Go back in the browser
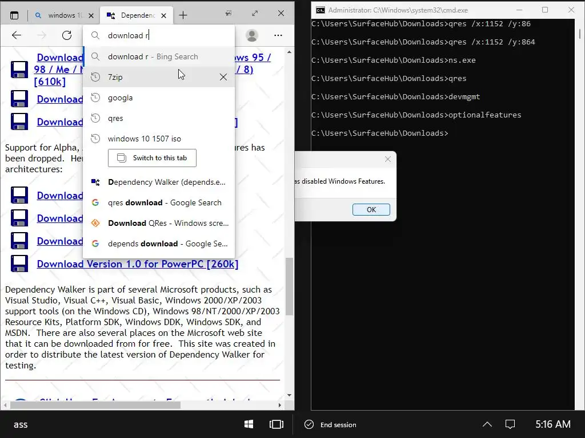Viewport: 585px width, 438px height. [x=17, y=35]
